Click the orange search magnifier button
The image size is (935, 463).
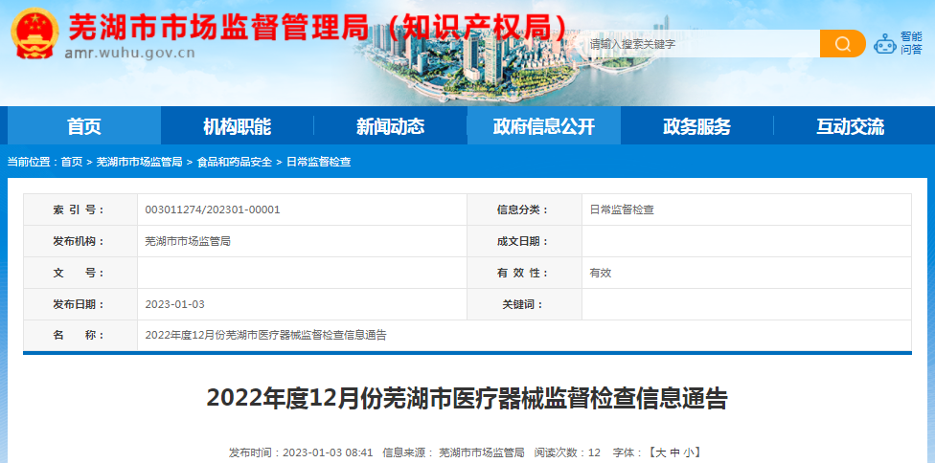[843, 44]
